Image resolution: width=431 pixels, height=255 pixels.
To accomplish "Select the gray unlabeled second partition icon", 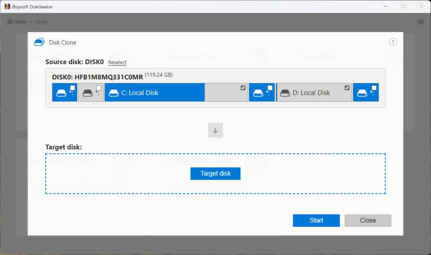I will [x=88, y=93].
